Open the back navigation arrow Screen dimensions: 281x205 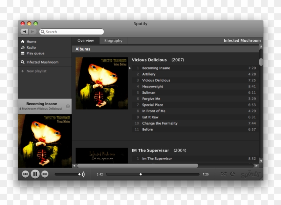click(x=24, y=31)
